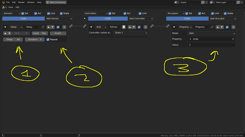
Task: Toggle Actuators State checkbox
Action: (225, 13)
